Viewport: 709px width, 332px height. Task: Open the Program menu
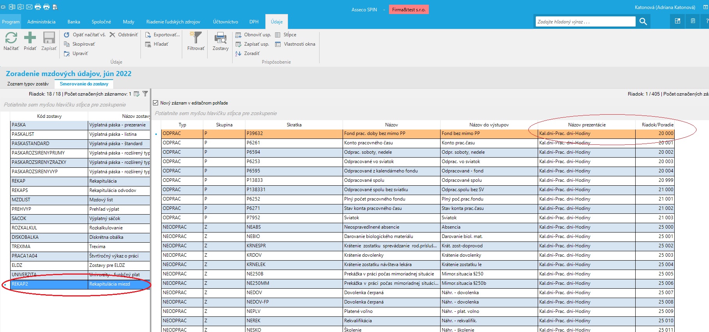point(11,22)
